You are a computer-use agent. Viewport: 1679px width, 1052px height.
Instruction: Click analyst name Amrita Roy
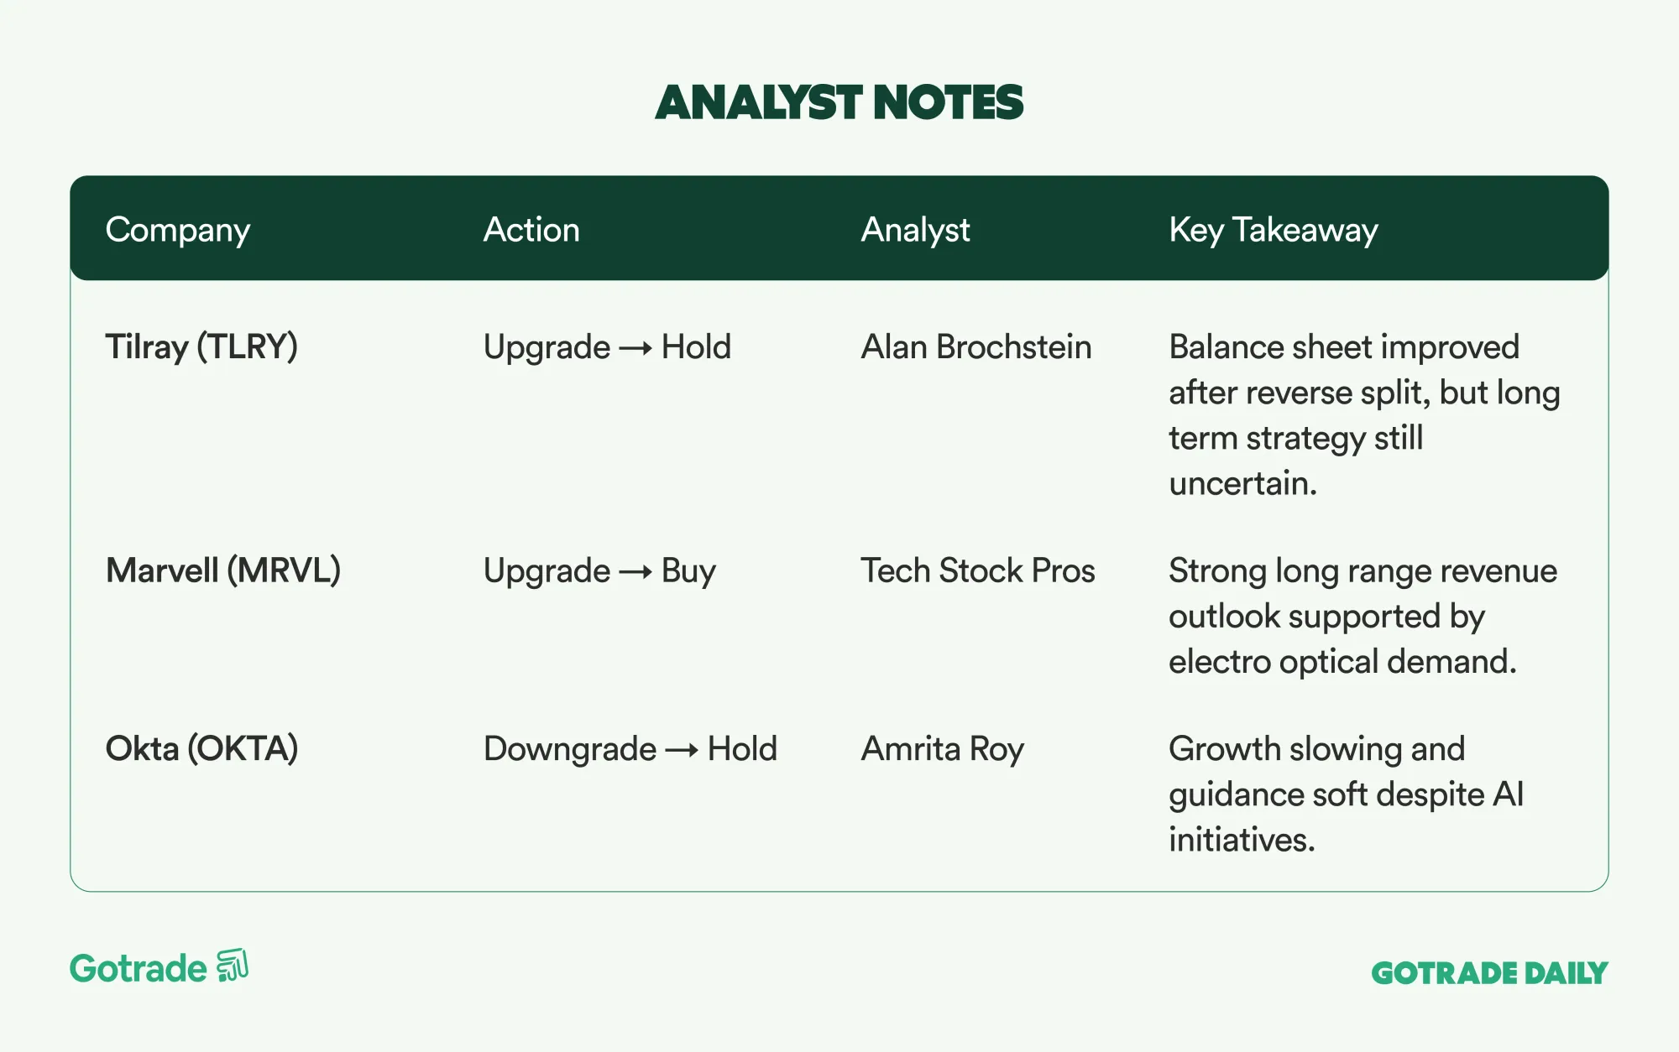(x=943, y=748)
